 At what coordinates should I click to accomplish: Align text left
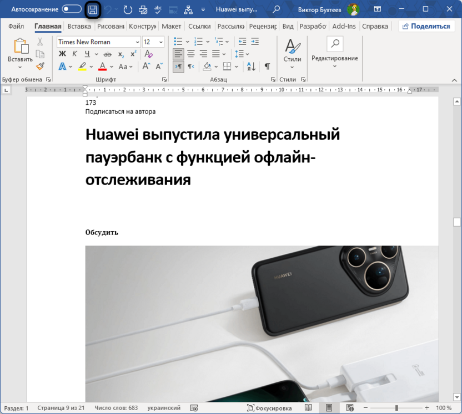[x=178, y=54]
